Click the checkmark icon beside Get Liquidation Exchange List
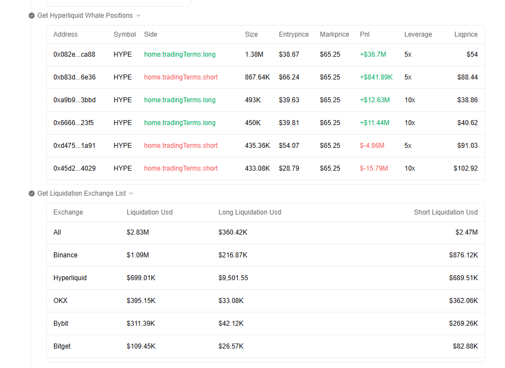Screen dimensions: 505x368 pyautogui.click(x=32, y=193)
